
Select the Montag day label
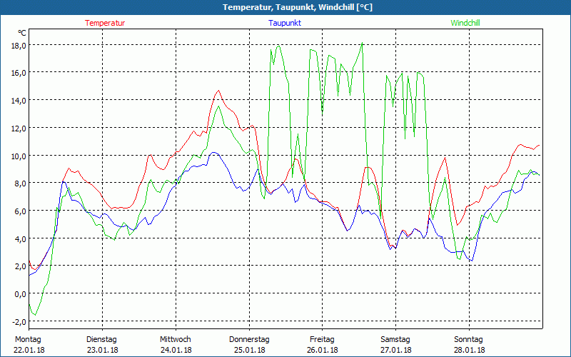(x=28, y=339)
